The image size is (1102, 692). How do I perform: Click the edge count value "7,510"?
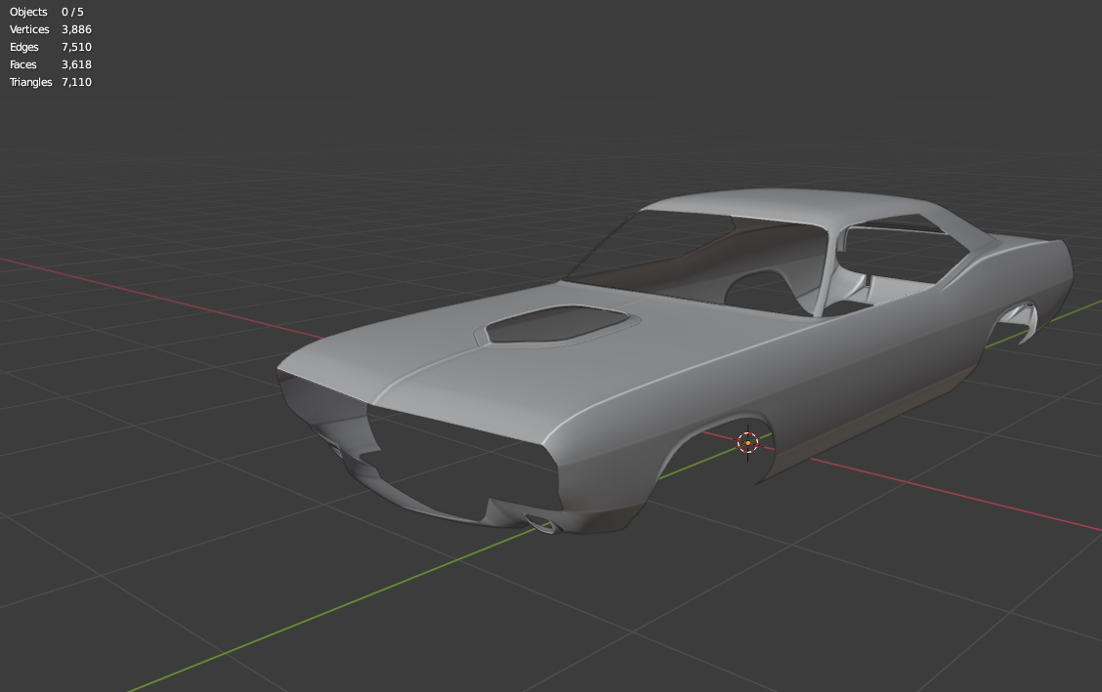tap(76, 47)
